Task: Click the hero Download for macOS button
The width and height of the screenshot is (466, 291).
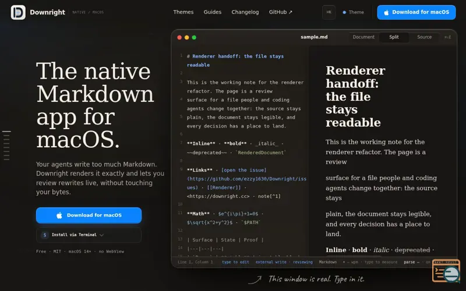Action: 89,215
